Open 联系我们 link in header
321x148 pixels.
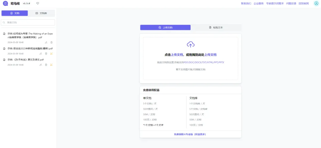246,4
